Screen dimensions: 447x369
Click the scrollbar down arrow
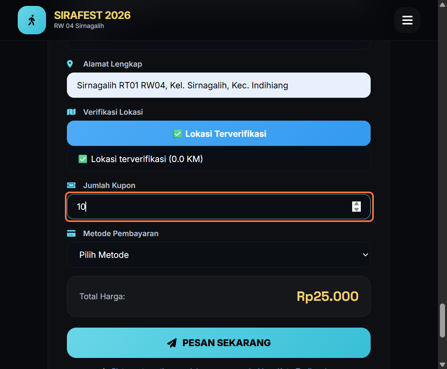pos(442,365)
